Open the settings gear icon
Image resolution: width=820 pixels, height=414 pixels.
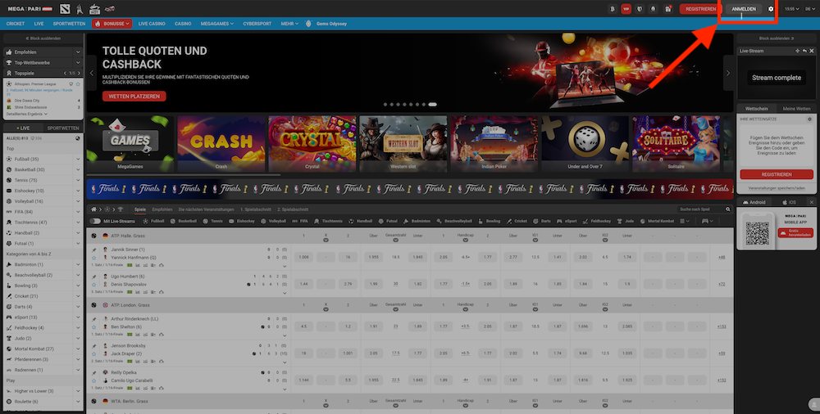[x=770, y=9]
